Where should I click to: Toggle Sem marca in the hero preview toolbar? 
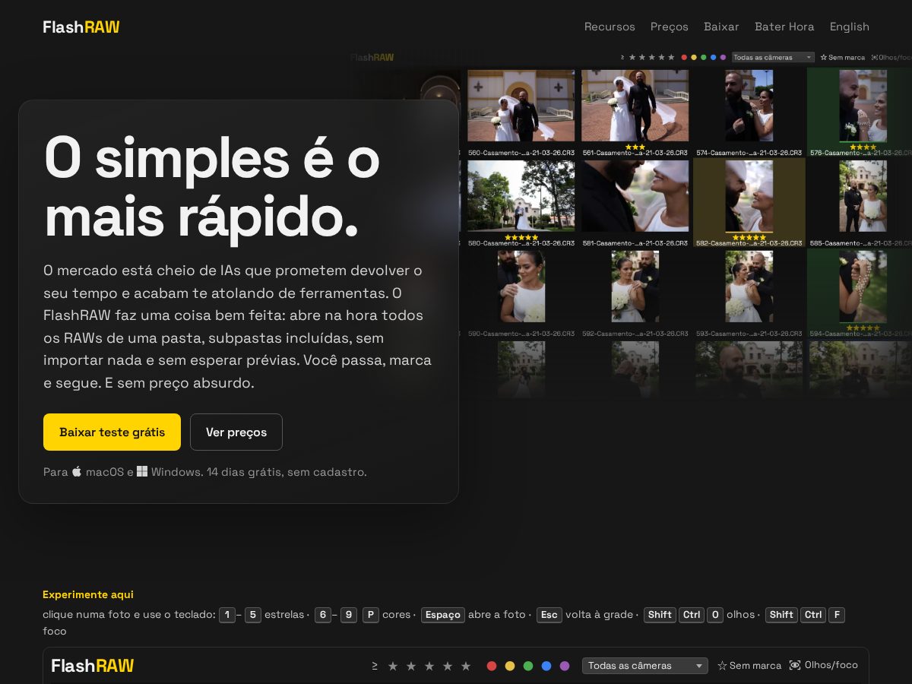[x=843, y=57]
